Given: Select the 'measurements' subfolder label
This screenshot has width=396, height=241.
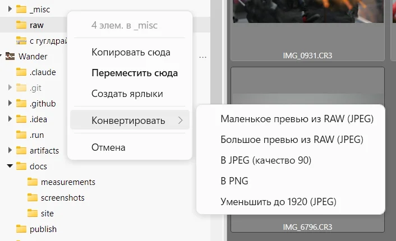Looking at the screenshot, I should pos(68,182).
